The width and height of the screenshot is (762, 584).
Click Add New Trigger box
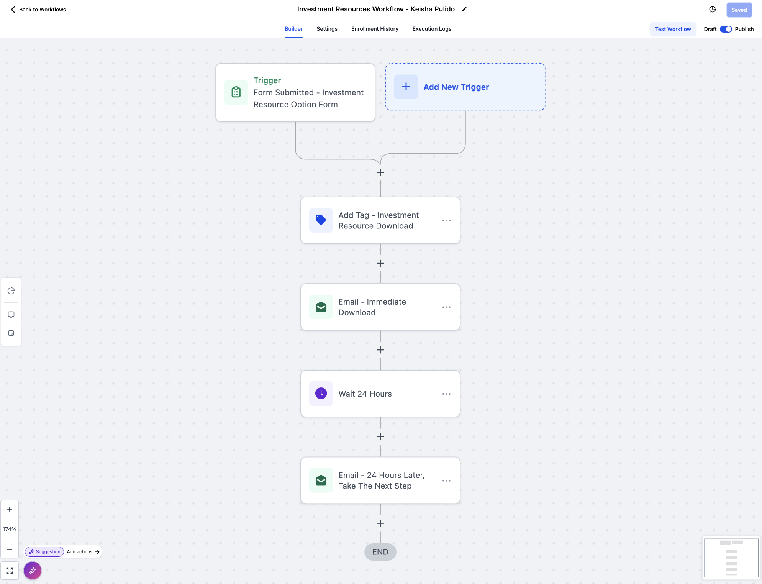point(465,87)
